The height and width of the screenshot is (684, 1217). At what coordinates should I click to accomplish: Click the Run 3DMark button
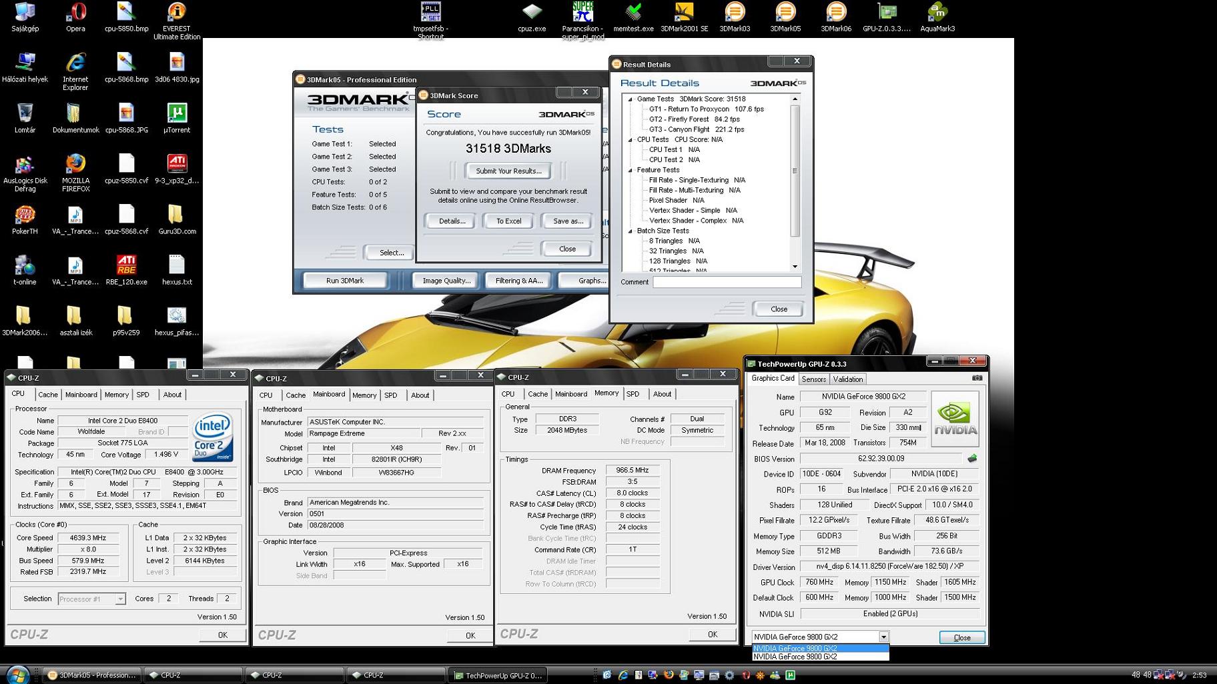(x=345, y=281)
